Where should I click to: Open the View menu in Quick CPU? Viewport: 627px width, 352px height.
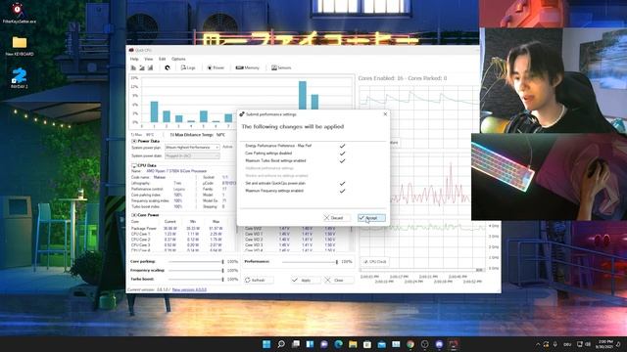(148, 59)
